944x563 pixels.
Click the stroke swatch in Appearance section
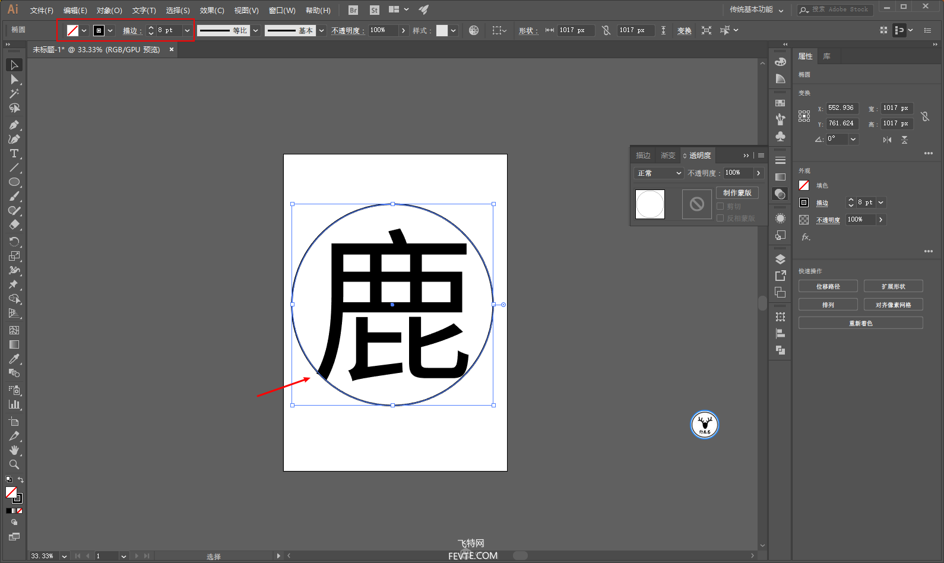tap(804, 203)
